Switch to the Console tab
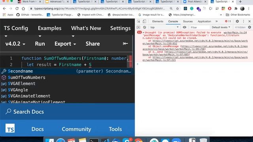The image size is (253, 142). coord(173,21)
